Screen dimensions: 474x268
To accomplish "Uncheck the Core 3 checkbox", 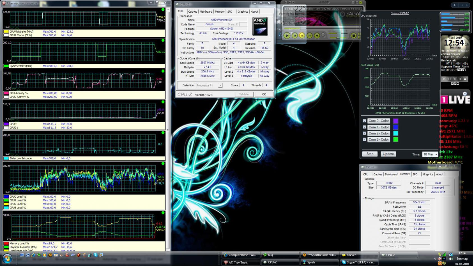I will pos(364,139).
